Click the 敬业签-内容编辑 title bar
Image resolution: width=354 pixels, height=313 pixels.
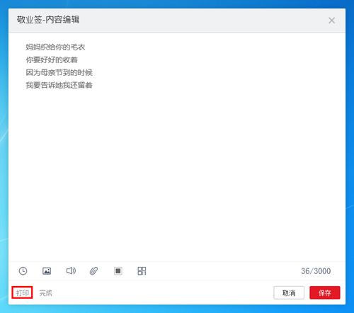point(177,21)
